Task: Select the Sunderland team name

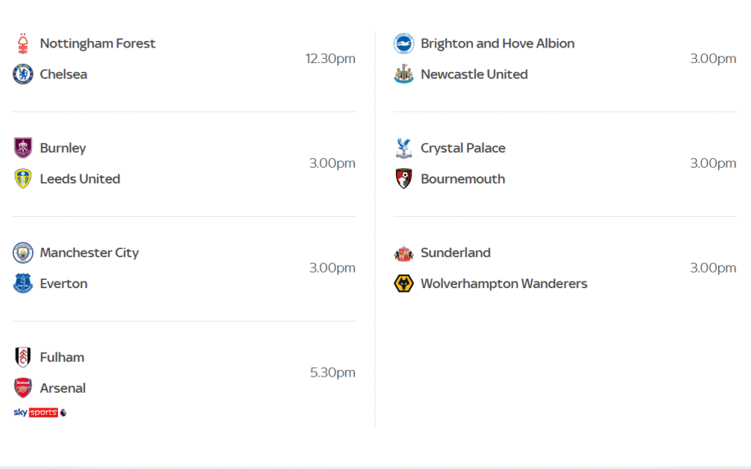Action: (455, 253)
